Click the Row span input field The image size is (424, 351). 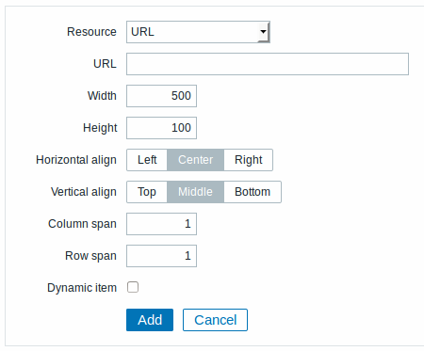tap(161, 256)
